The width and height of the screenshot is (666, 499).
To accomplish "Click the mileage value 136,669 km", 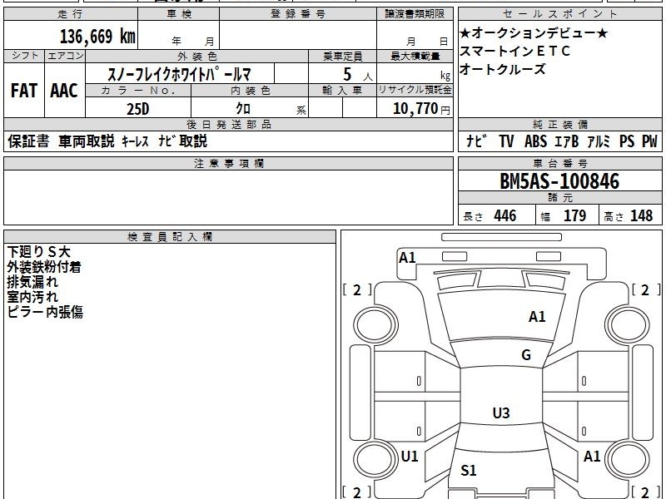I will point(97,37).
